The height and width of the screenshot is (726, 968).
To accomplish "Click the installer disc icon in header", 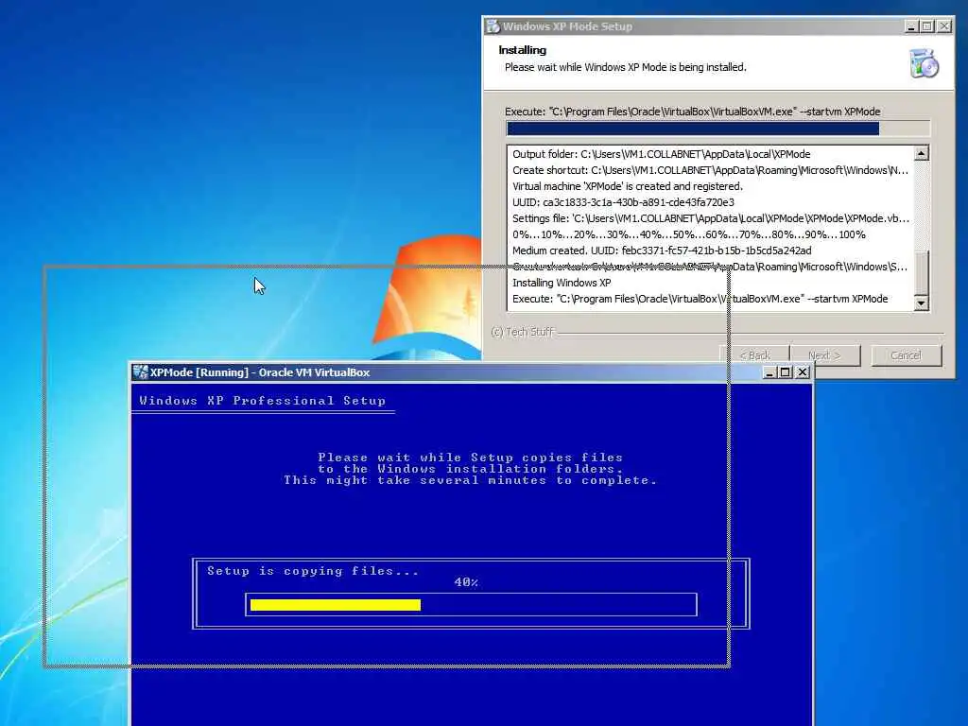I will coord(925,63).
